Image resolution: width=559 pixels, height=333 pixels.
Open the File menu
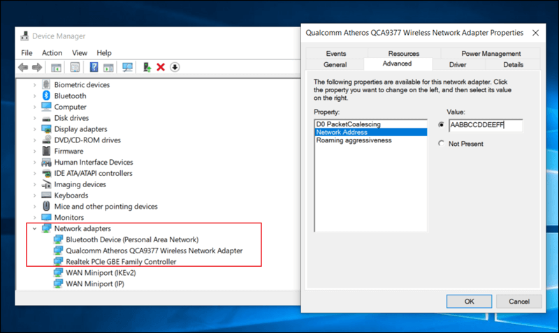click(27, 53)
